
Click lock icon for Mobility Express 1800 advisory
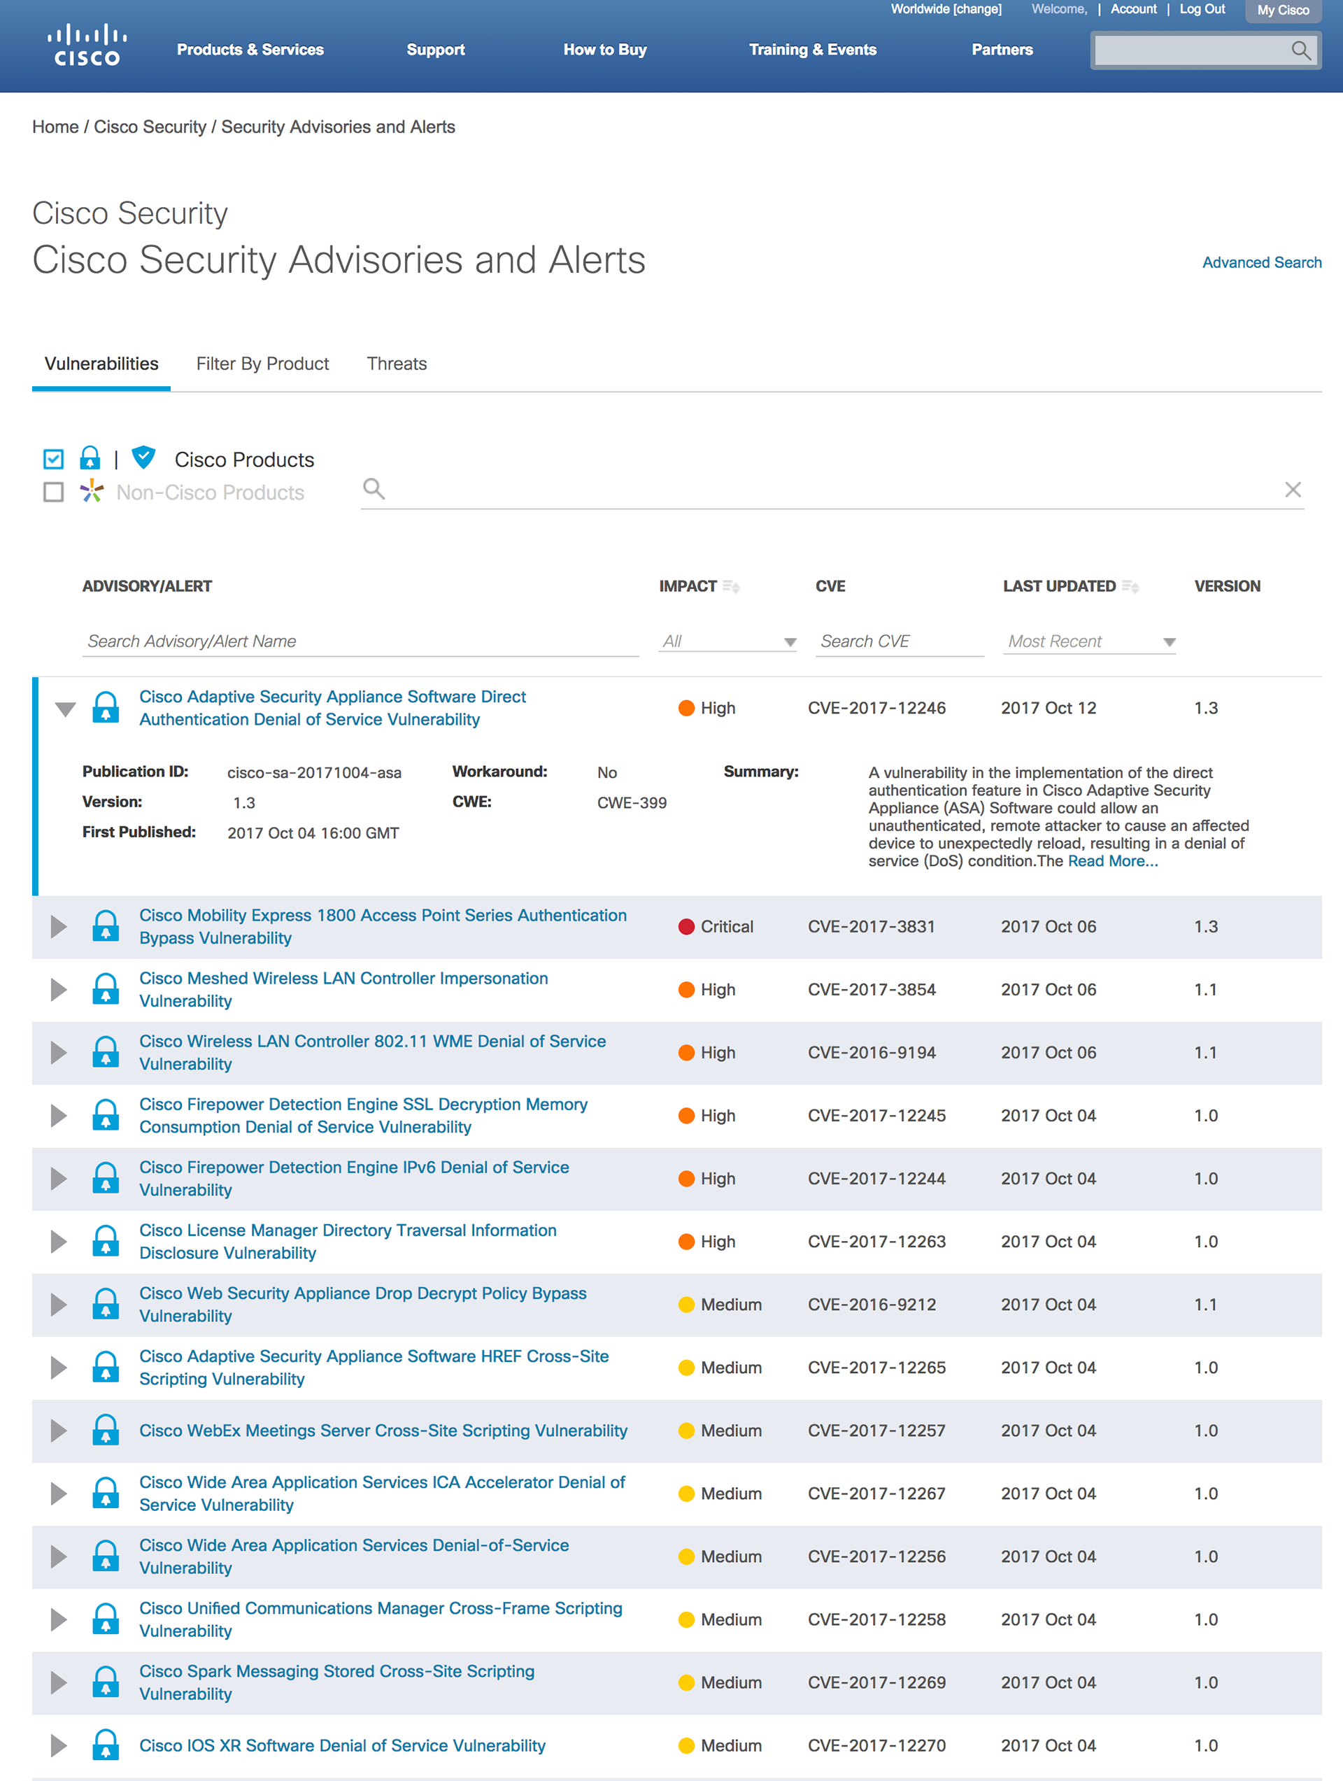pyautogui.click(x=106, y=927)
